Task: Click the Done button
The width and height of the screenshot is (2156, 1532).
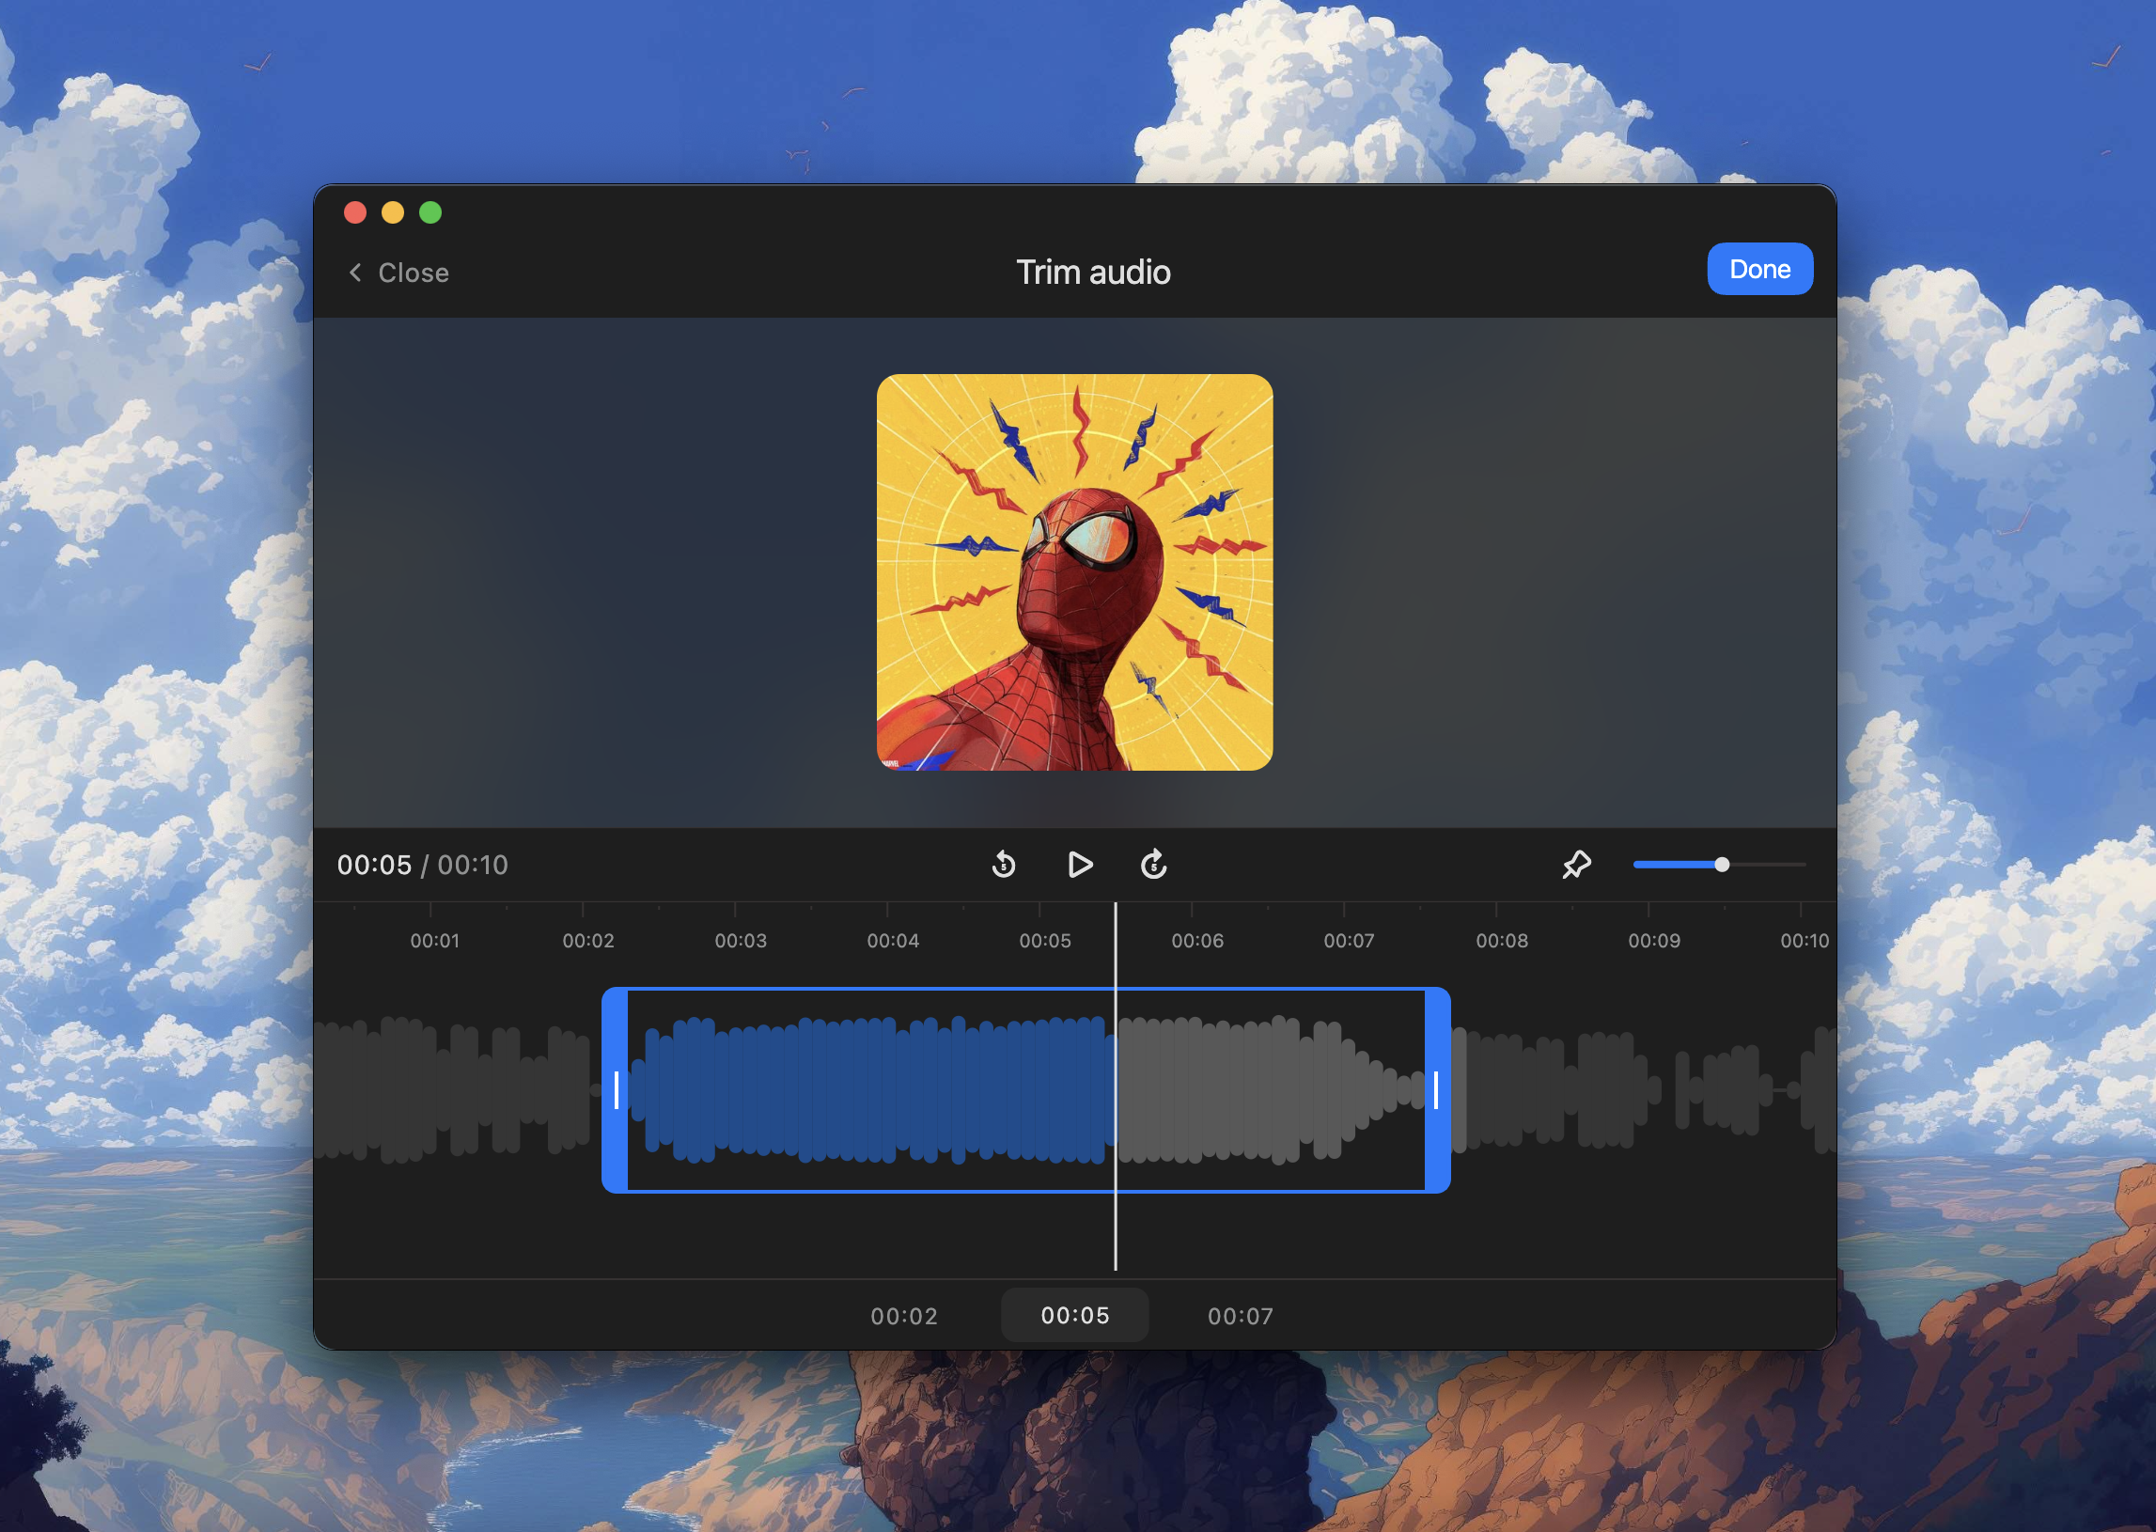Action: tap(1759, 269)
